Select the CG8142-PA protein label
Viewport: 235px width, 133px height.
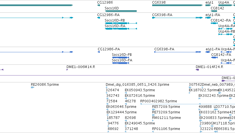[x=221, y=55]
